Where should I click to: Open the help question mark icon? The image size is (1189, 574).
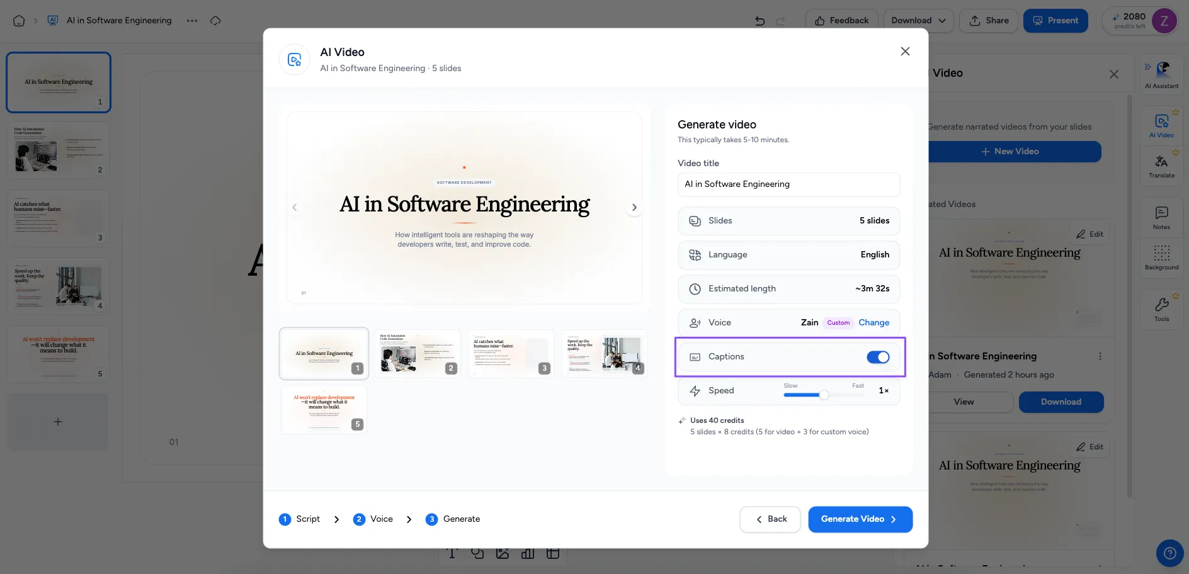click(x=1169, y=553)
